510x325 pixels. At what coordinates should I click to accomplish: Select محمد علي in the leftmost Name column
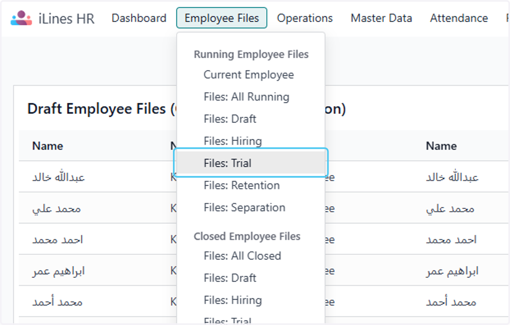(x=57, y=209)
